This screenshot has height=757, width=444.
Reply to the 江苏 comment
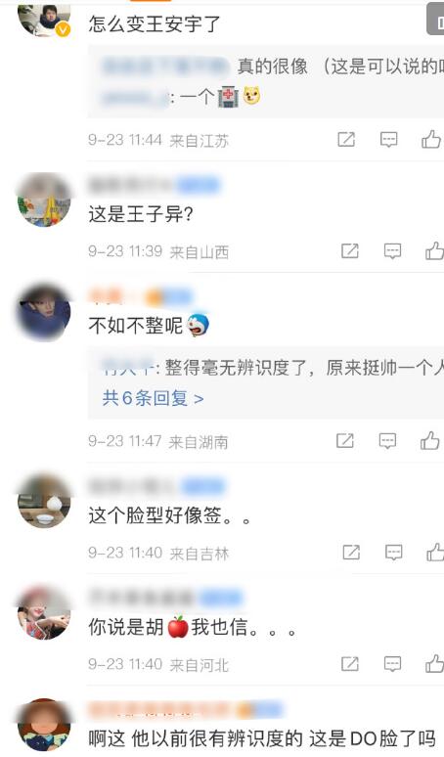pos(388,140)
